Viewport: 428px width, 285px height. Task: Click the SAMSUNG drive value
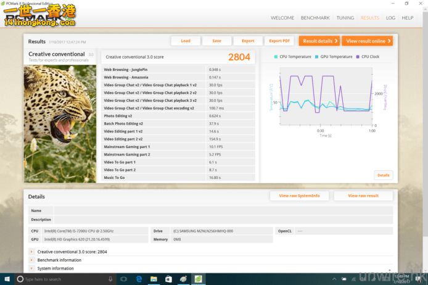pos(204,231)
